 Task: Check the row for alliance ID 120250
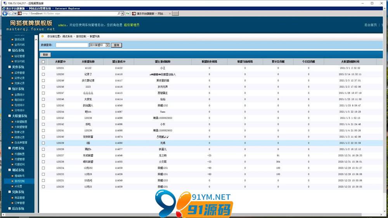43,74
